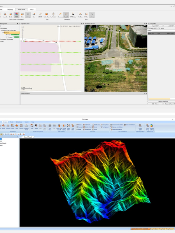Click orange horizontal scrollbar in GCP Inspector

159,99
